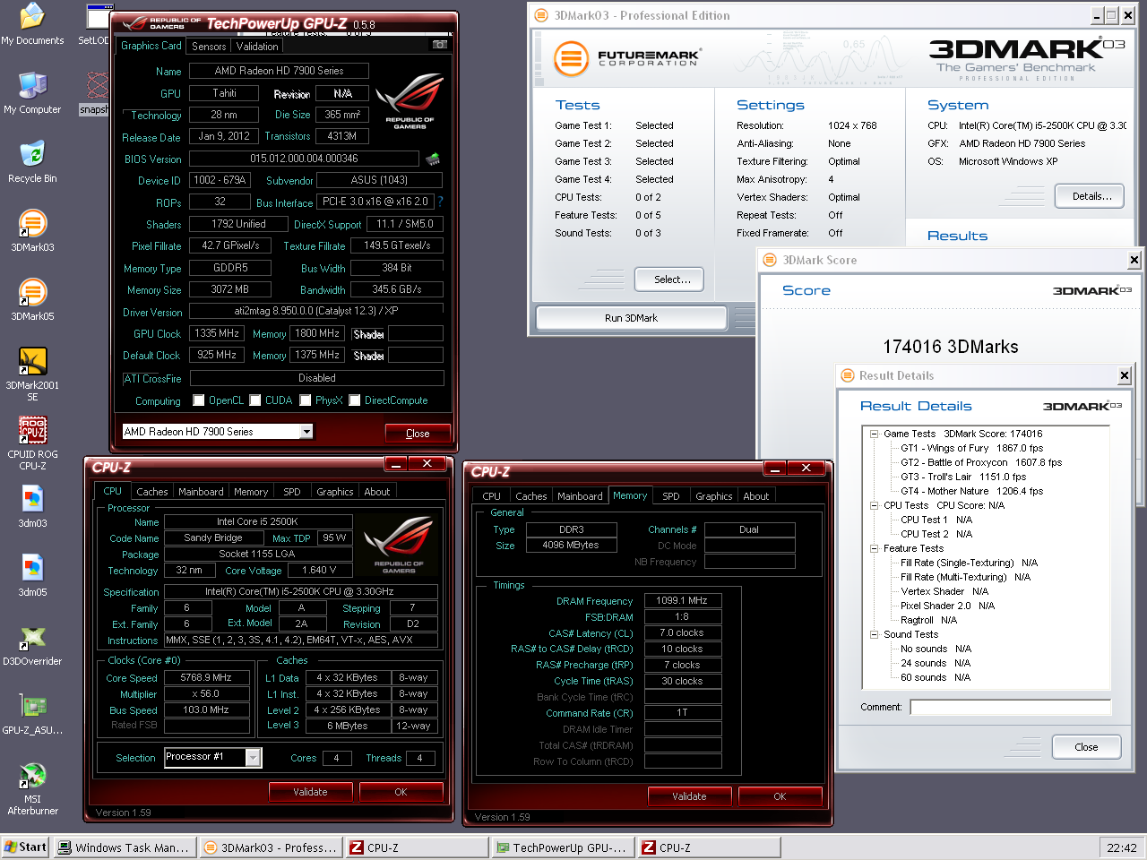Open the Recycle Bin desktop icon

click(x=32, y=162)
